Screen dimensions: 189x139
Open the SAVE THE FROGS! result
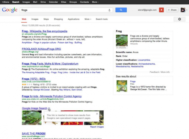pos(34,134)
